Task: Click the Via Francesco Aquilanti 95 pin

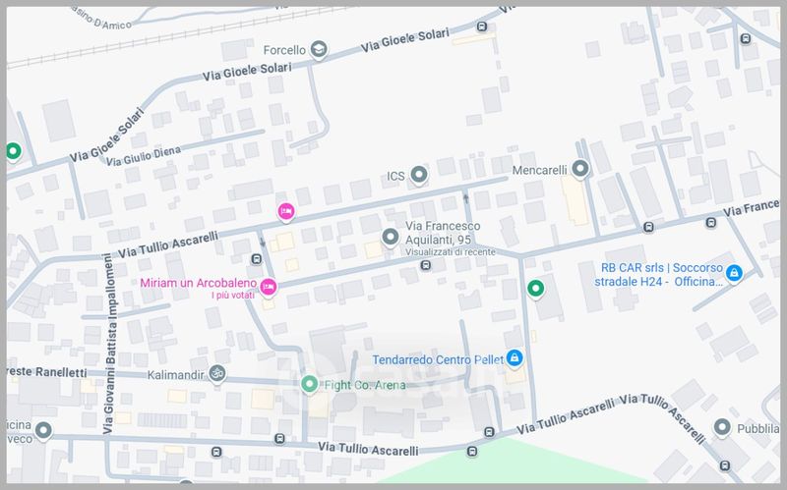Action: (x=390, y=237)
